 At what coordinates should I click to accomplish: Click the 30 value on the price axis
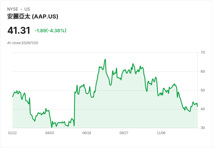[x=203, y=128]
